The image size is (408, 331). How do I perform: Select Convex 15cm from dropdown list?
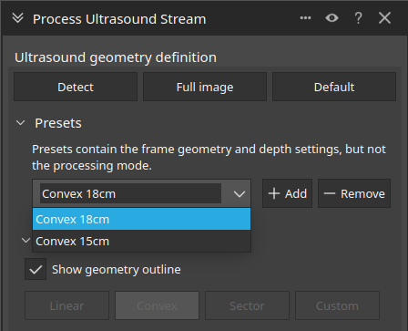tap(141, 242)
